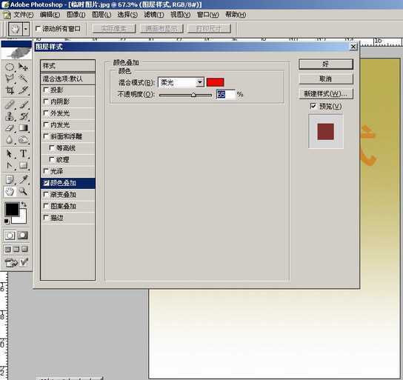Screen dimensions: 403x380
Task: Select the Magic Wand tool
Action: point(23,79)
